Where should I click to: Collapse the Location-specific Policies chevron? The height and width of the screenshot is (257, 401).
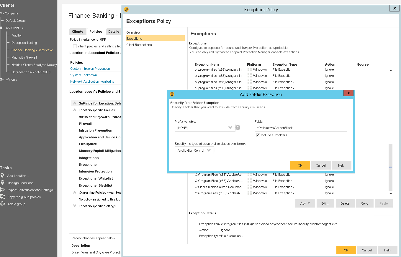point(75,110)
